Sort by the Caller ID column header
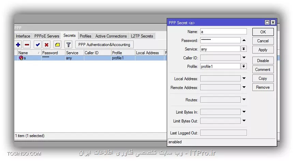Screen dimensions: 294x161 point(98,53)
